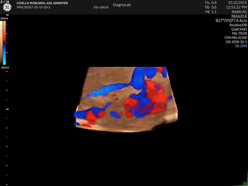Screen dimensions: 248x186
Task: Select the RAB6-RS probe label
Action: pos(239,12)
